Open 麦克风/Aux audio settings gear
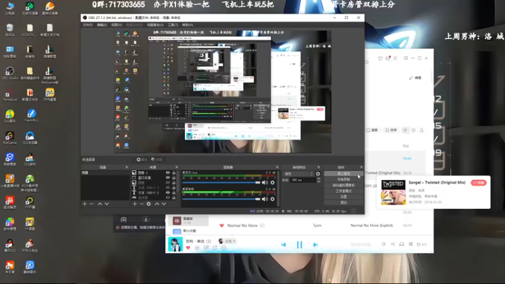Screen dimensions: 505x284 pyautogui.click(x=273, y=182)
